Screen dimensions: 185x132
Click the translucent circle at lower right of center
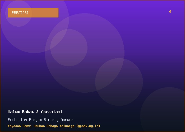[x=119, y=82]
